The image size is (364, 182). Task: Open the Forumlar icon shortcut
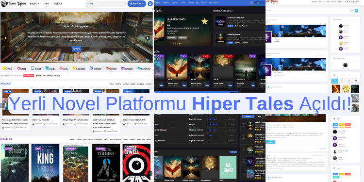(144, 68)
